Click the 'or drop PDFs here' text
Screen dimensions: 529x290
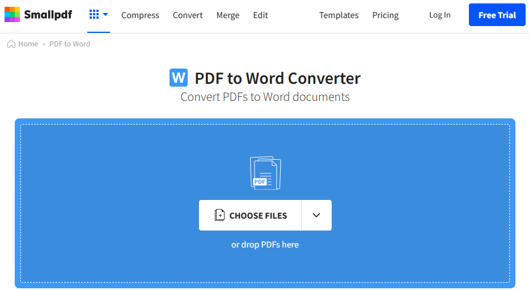pos(265,245)
